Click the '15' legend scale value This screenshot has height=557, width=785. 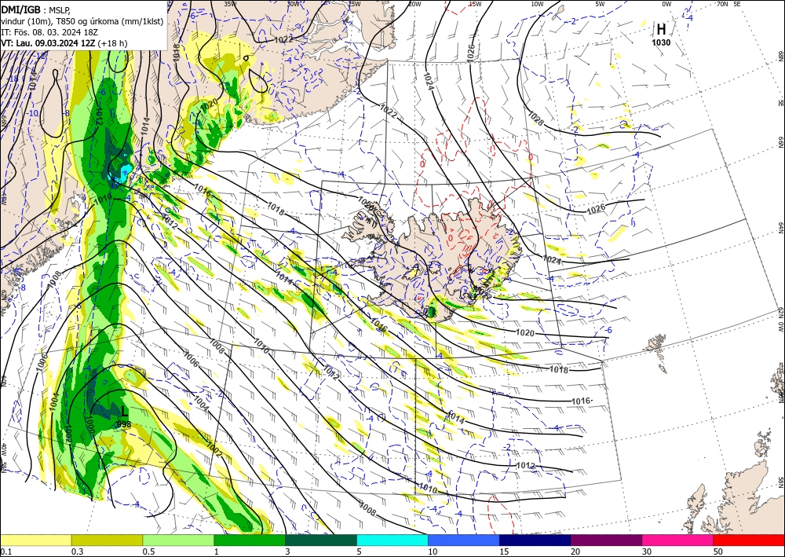(504, 552)
